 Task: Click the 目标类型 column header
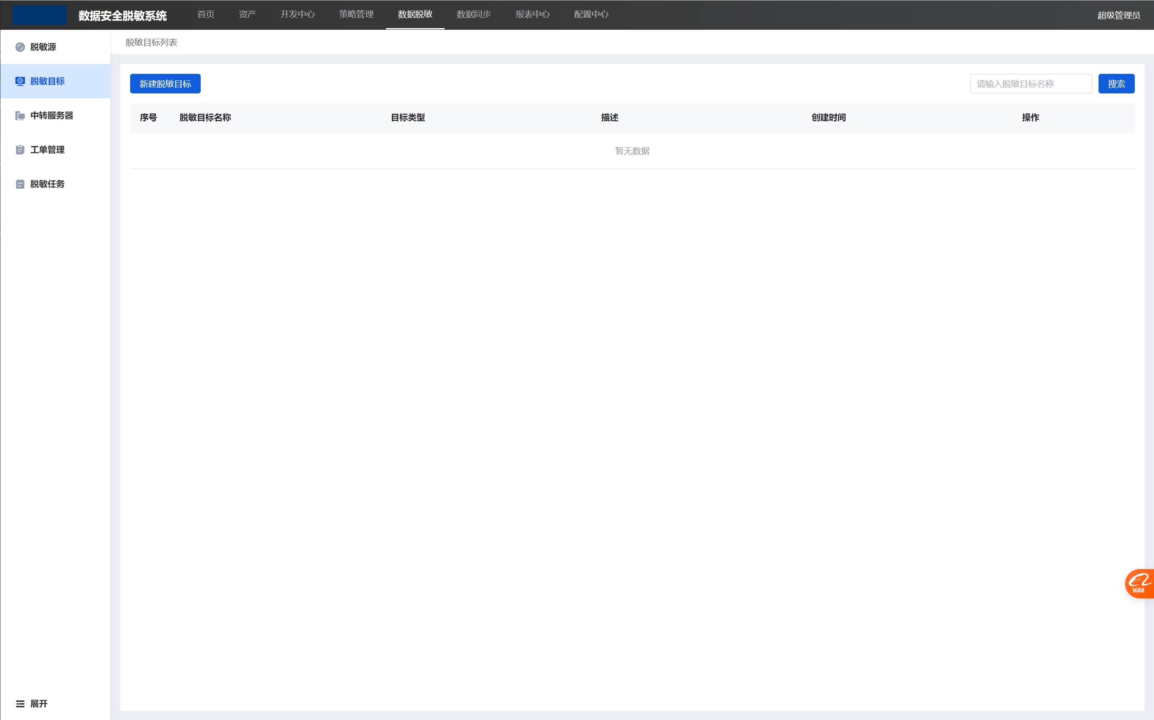(x=408, y=117)
